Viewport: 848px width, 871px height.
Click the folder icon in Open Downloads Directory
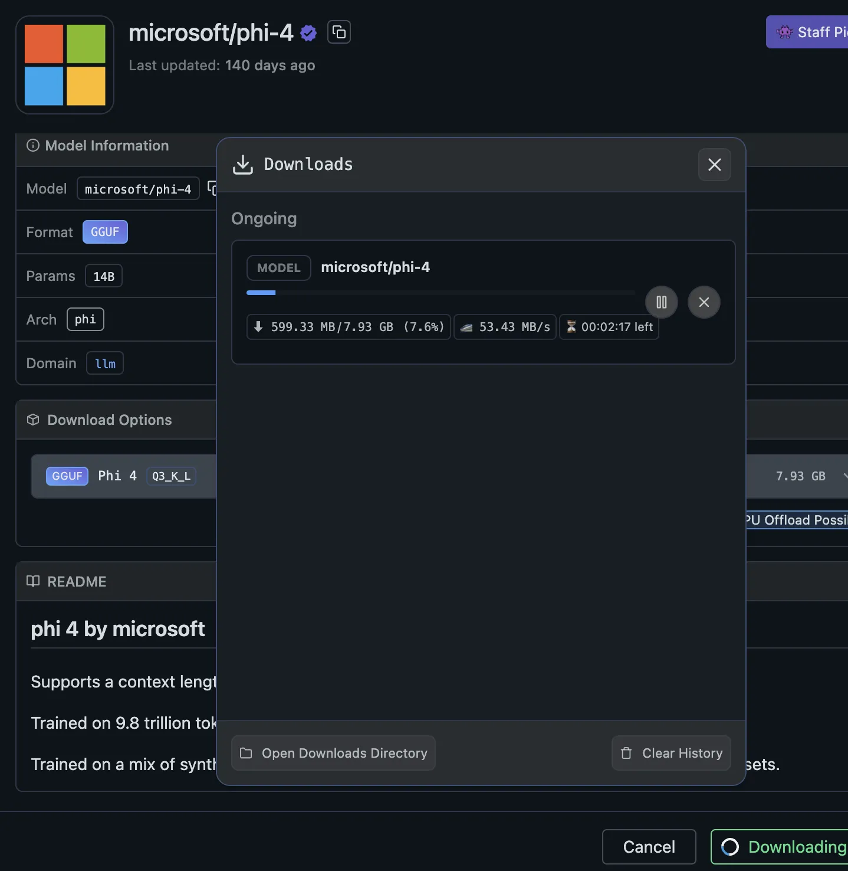(x=246, y=753)
